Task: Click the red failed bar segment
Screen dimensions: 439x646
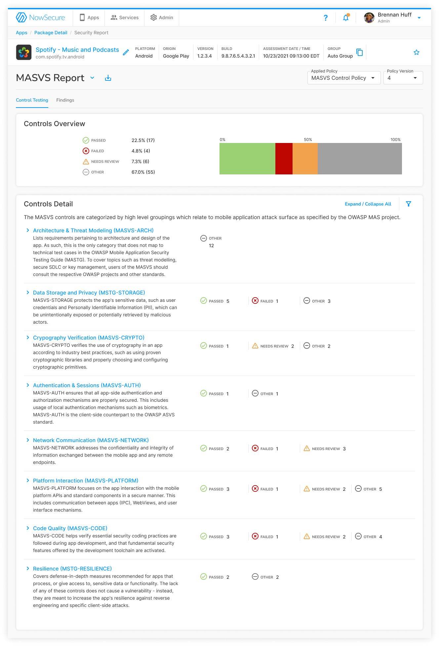Action: point(284,159)
